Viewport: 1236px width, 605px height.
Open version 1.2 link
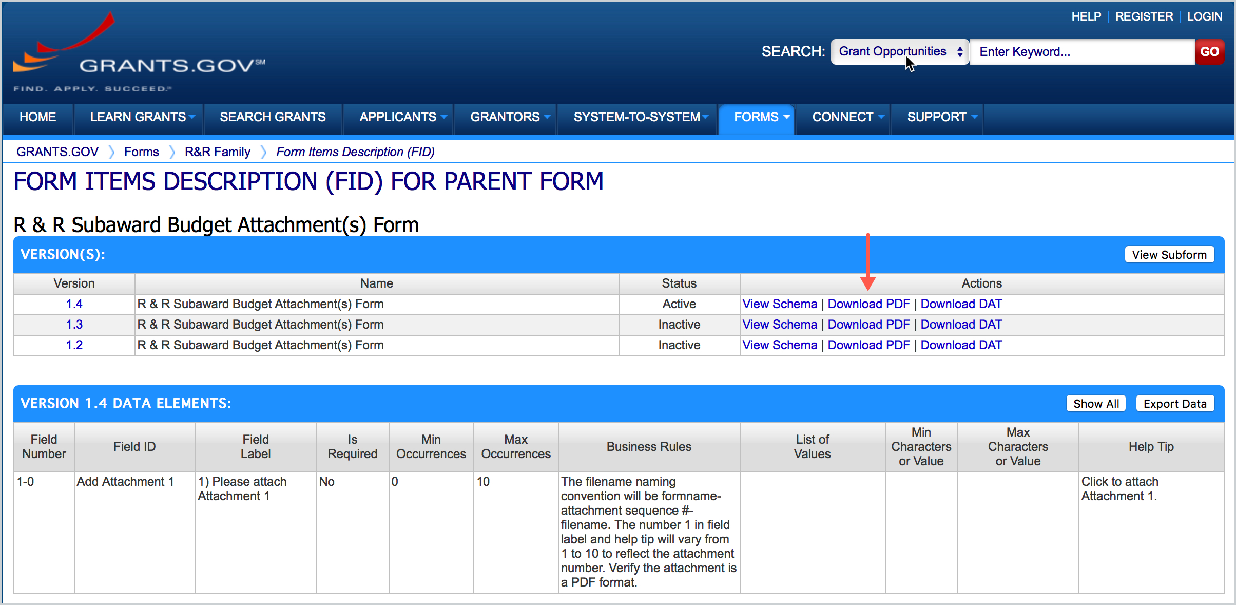(x=74, y=345)
